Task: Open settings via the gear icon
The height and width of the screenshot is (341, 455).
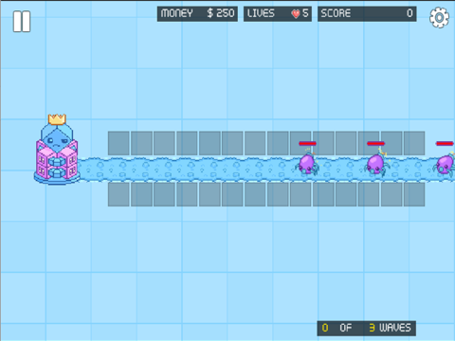Action: point(439,18)
